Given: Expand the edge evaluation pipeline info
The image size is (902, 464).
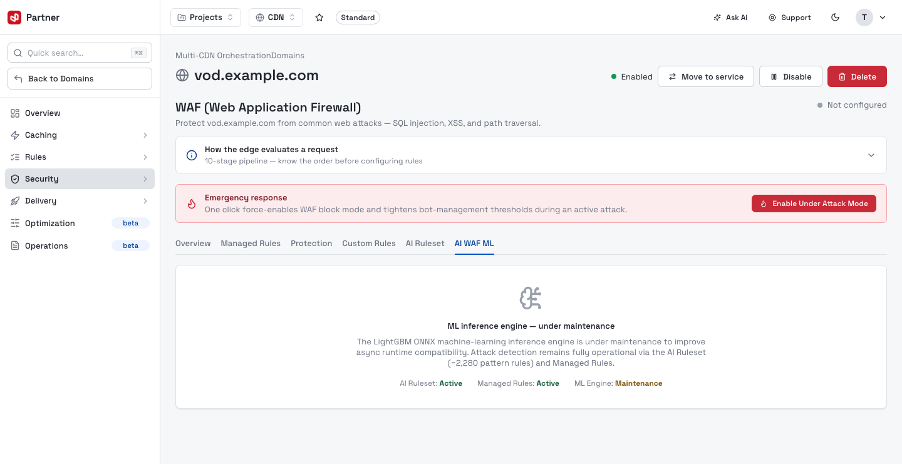Looking at the screenshot, I should click(531, 155).
